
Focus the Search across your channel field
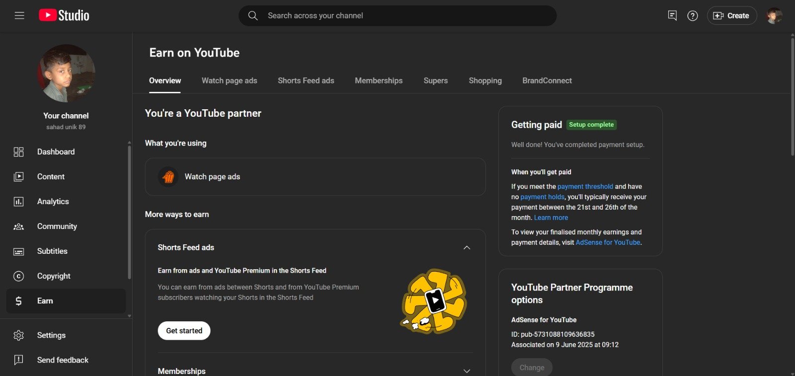click(x=397, y=15)
